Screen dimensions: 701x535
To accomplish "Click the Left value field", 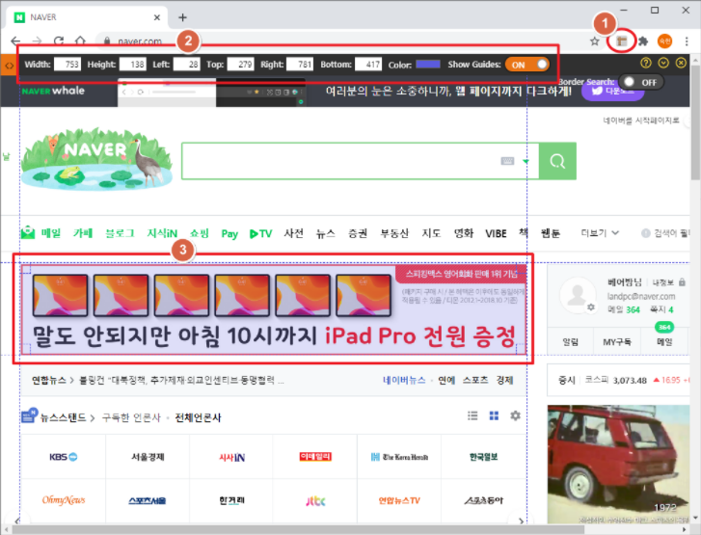I will pyautogui.click(x=186, y=65).
